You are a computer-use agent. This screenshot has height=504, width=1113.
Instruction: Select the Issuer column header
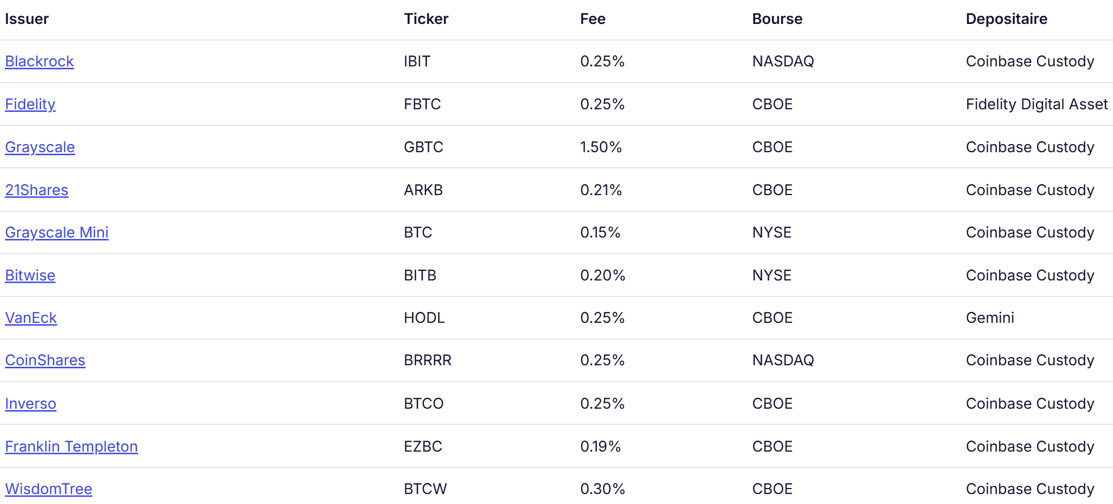pos(27,19)
